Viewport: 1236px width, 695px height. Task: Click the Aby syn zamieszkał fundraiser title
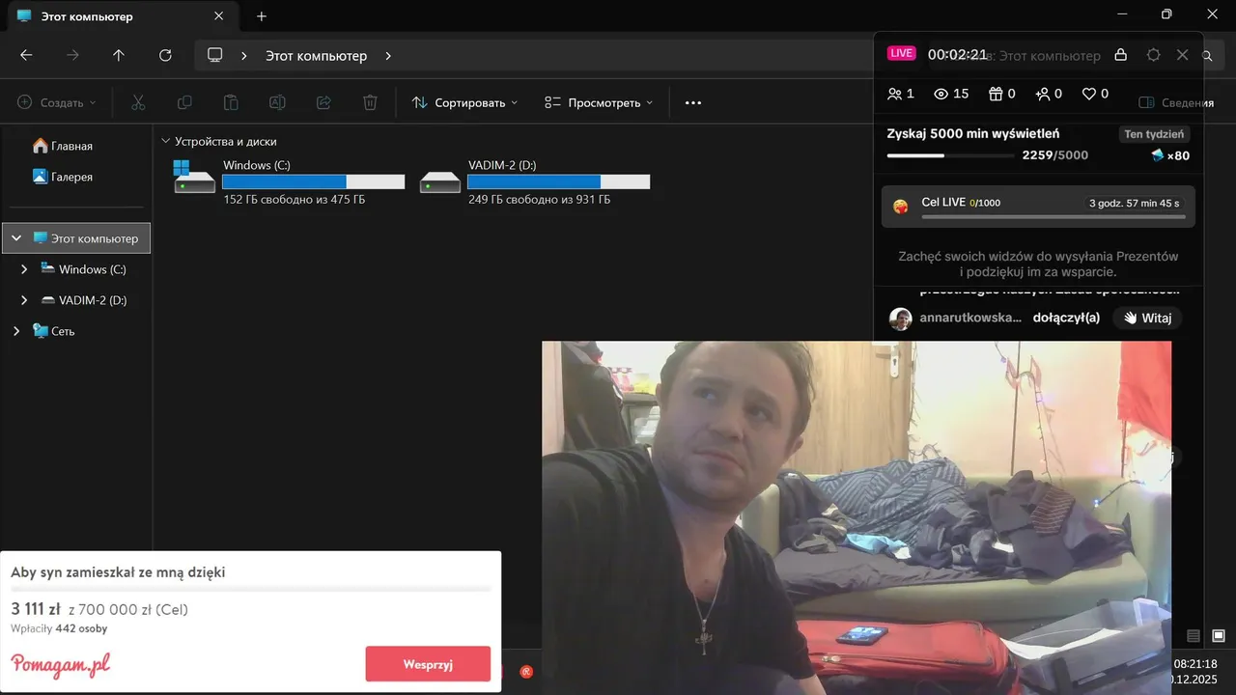pos(118,572)
